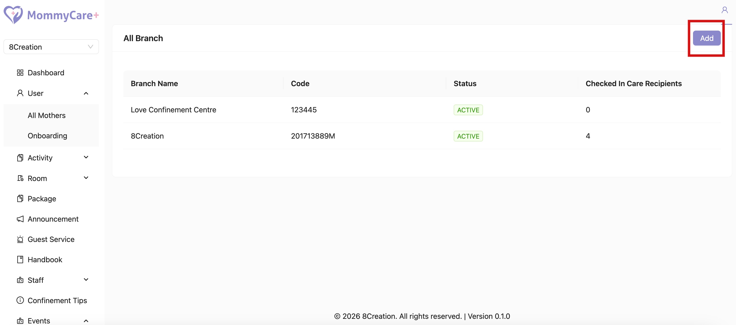The width and height of the screenshot is (736, 325).
Task: Click the MommyCare+ heart logo
Action: pos(13,15)
